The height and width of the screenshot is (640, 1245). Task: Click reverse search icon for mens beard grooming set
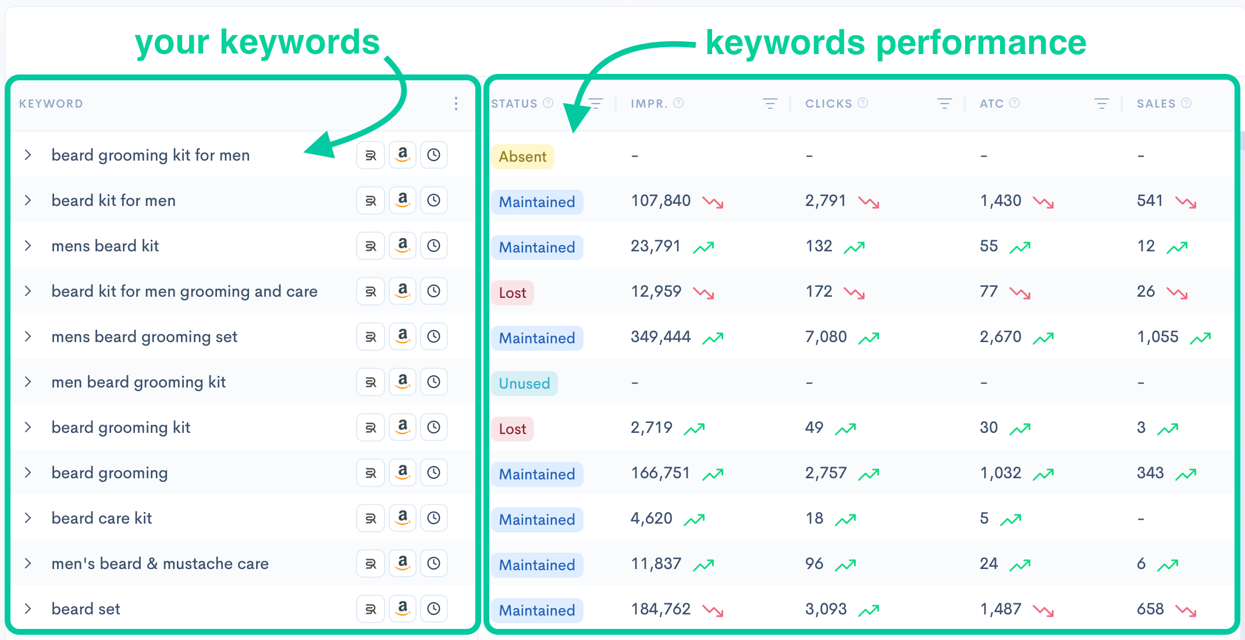(x=371, y=337)
